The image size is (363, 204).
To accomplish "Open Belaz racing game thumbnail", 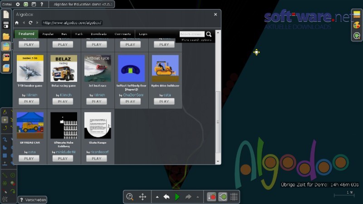I will [64, 68].
